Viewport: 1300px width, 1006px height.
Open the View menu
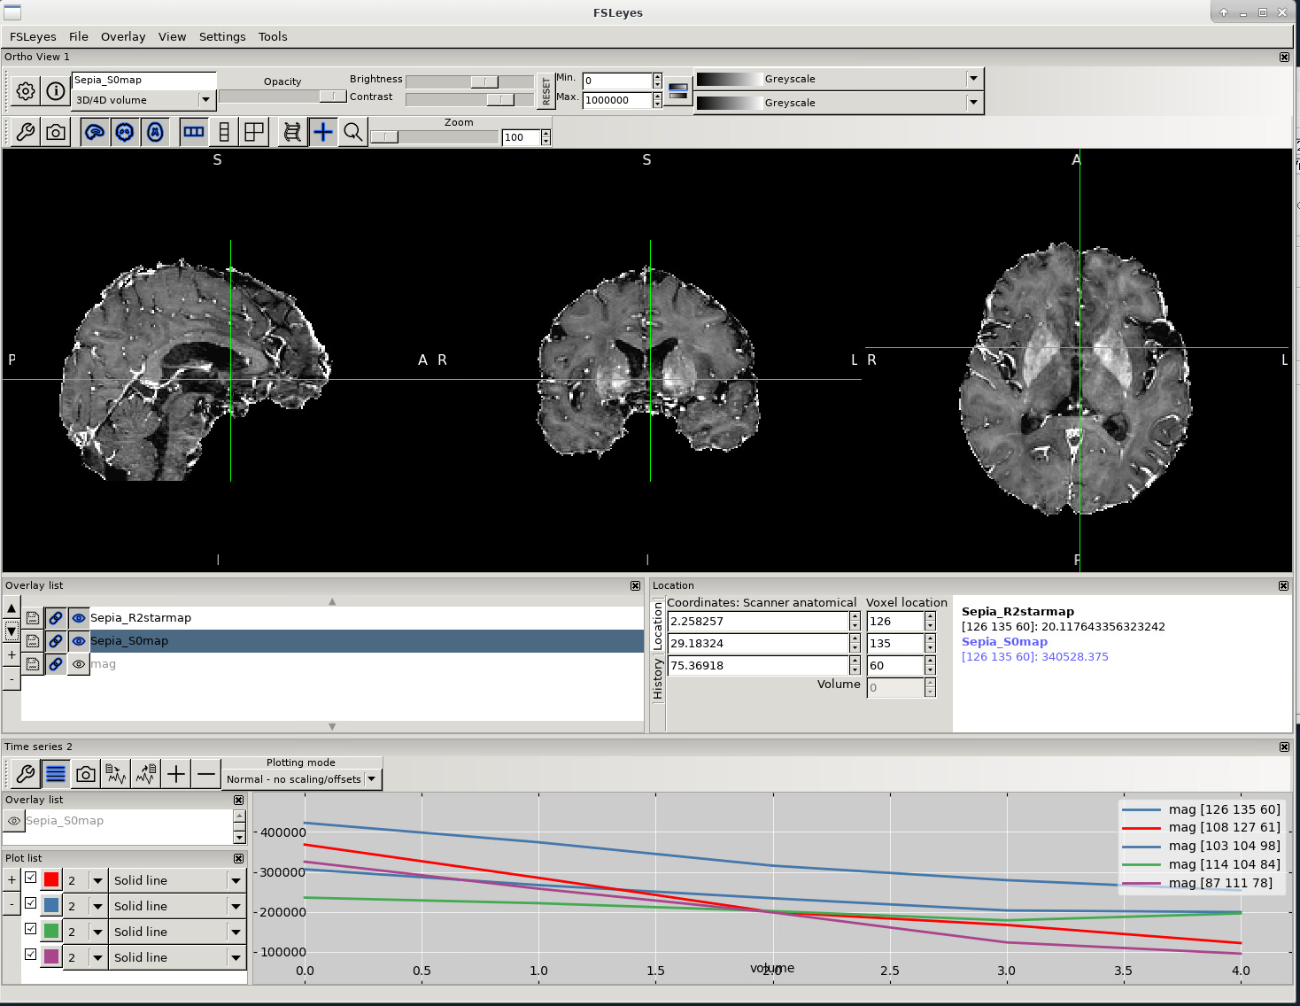pos(172,36)
